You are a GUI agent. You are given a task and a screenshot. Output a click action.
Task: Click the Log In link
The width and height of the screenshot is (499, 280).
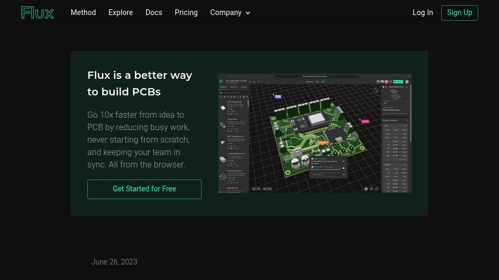coord(423,12)
